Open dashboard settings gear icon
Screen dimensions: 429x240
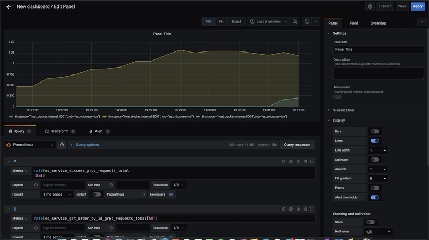(x=370, y=6)
